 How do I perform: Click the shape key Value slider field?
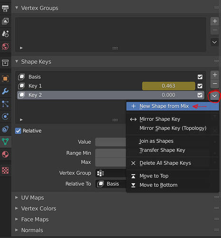[111, 142]
